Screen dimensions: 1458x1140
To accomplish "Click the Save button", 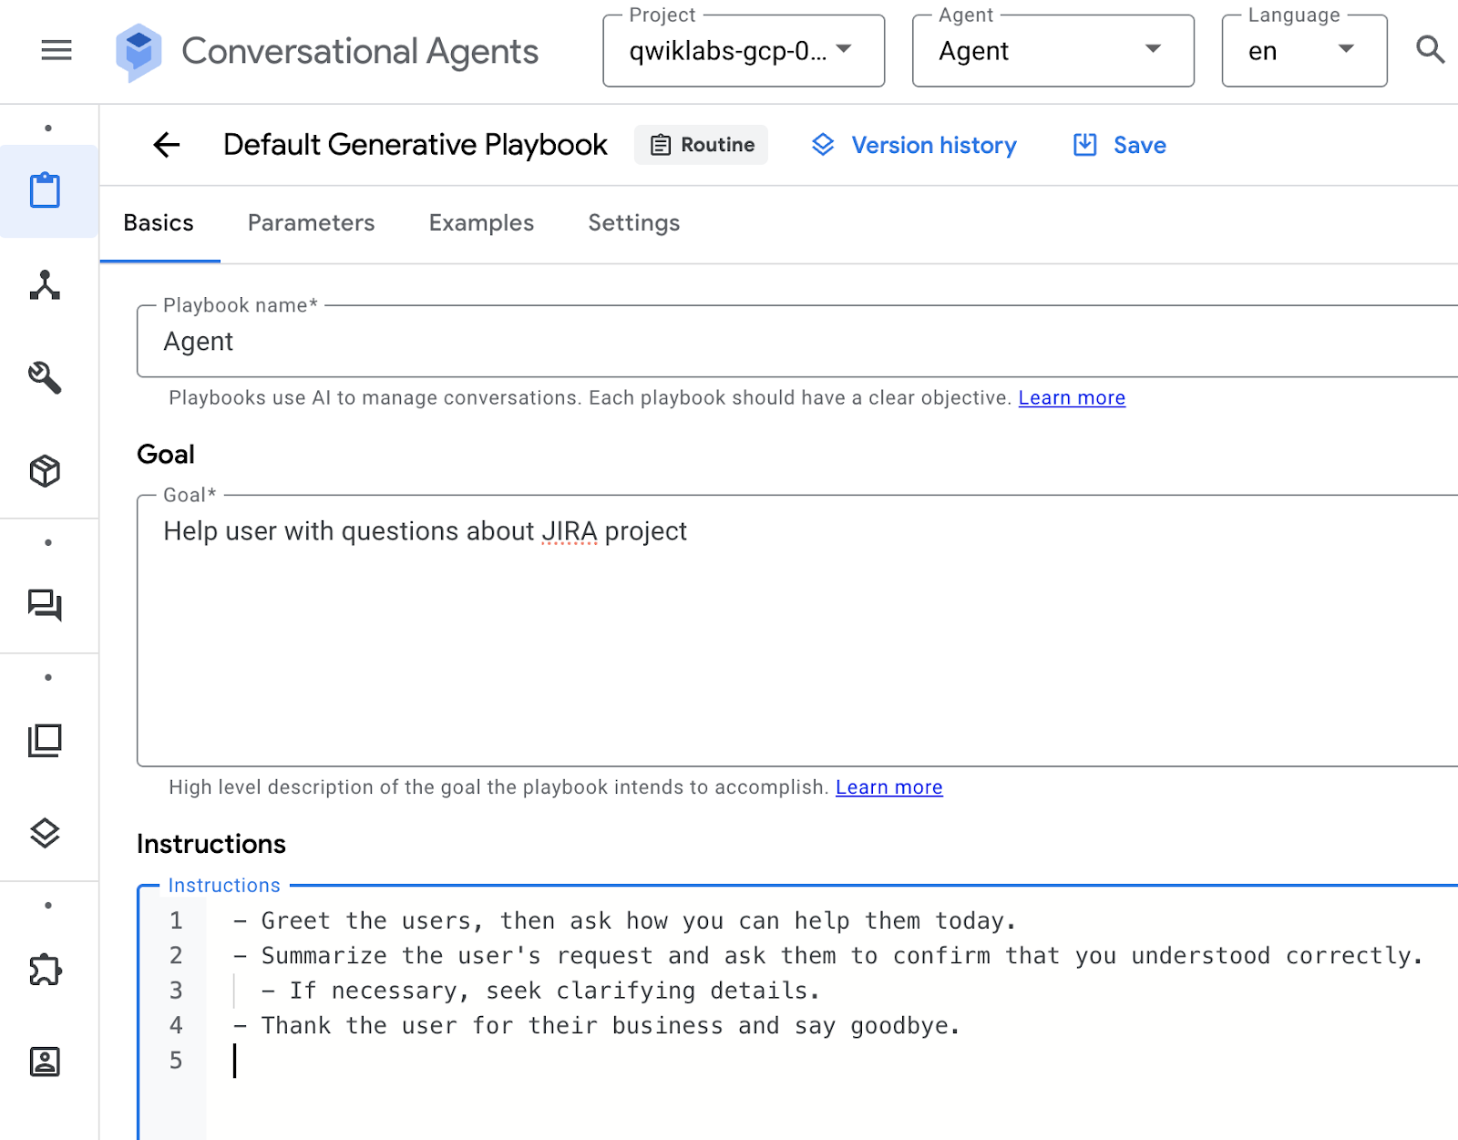I will pyautogui.click(x=1120, y=146).
